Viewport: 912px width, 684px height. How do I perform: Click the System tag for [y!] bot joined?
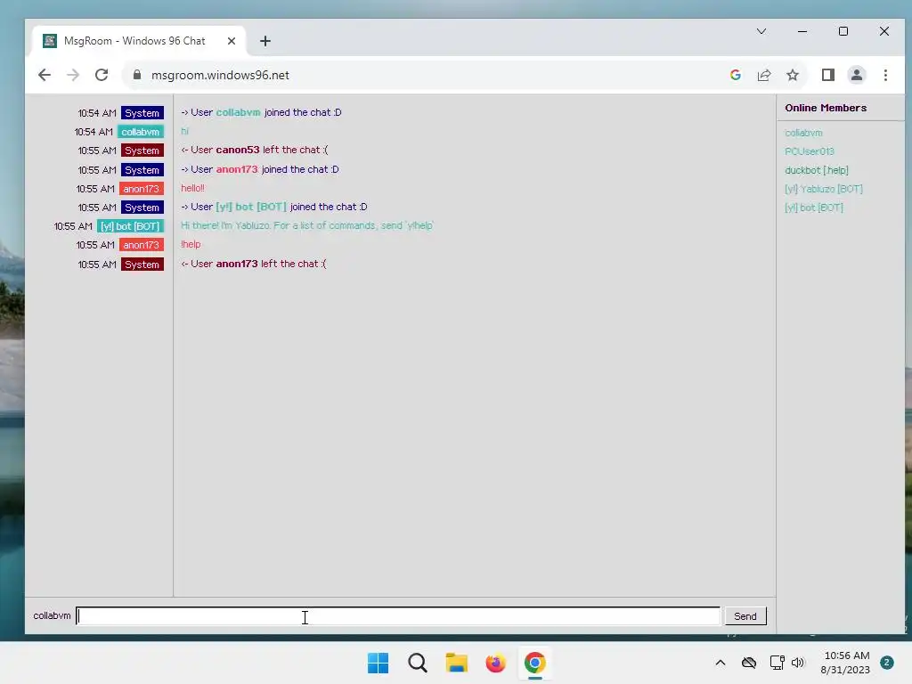pyautogui.click(x=142, y=208)
